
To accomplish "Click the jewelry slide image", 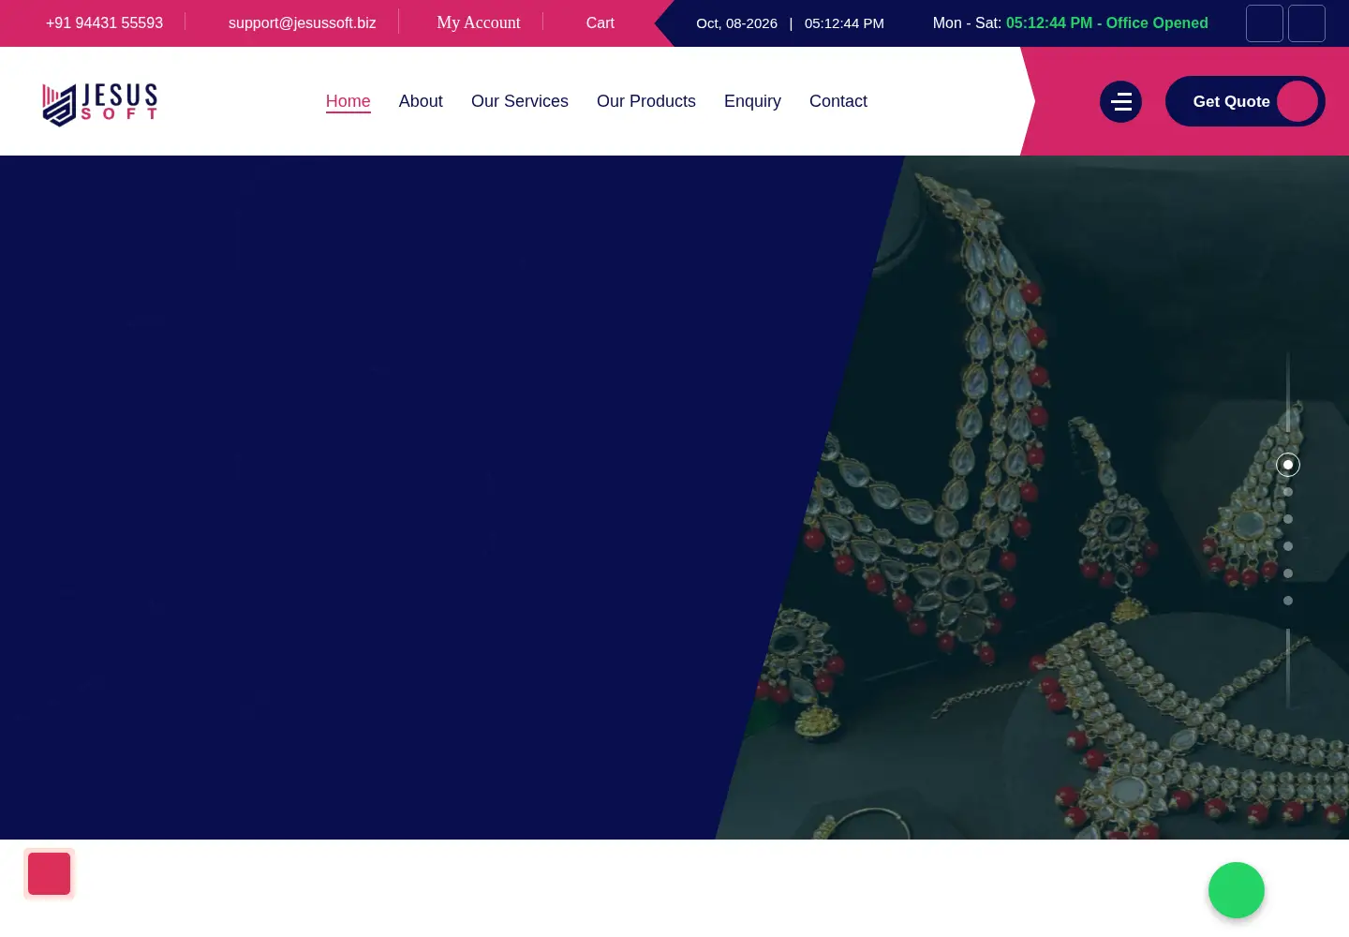I will 1030,497.
